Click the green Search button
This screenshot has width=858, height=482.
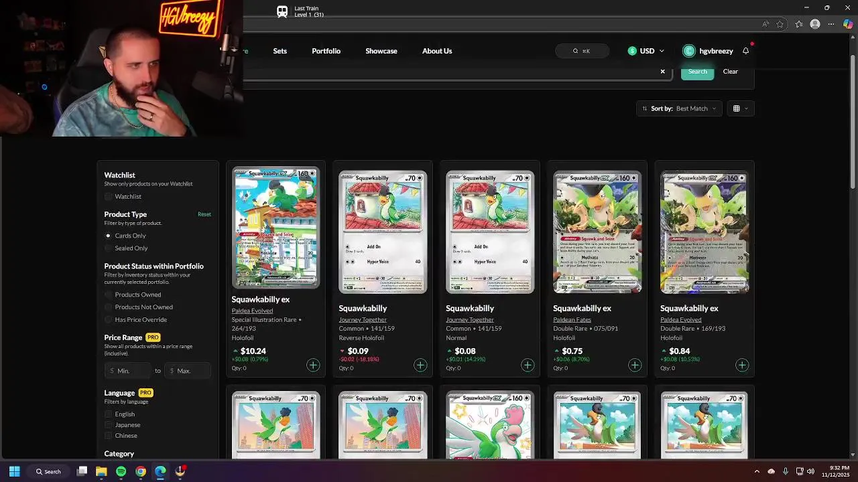point(697,72)
